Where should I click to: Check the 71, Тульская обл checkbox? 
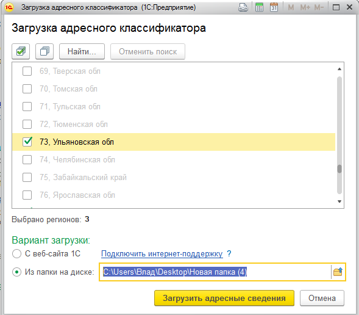coord(27,106)
